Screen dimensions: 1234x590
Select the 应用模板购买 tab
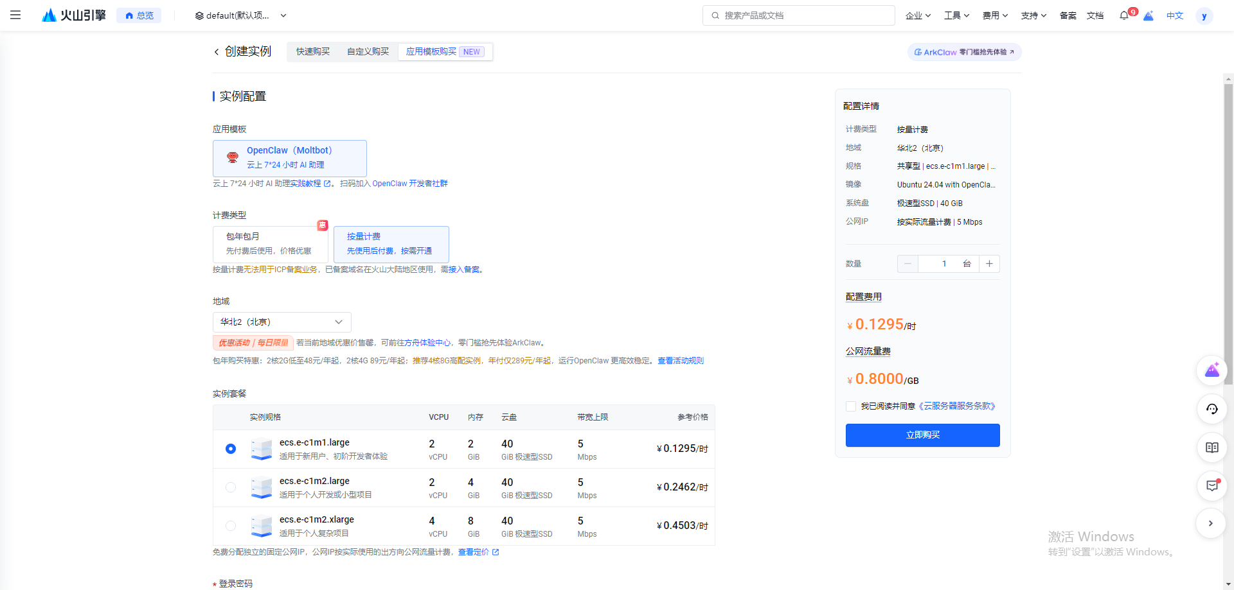point(445,51)
